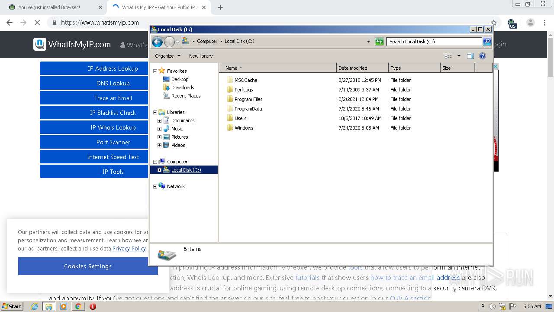Open the address bar history dropdown

point(368,42)
